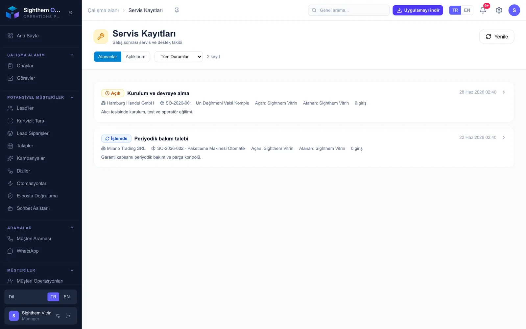Open settings gear icon in header

point(499,10)
